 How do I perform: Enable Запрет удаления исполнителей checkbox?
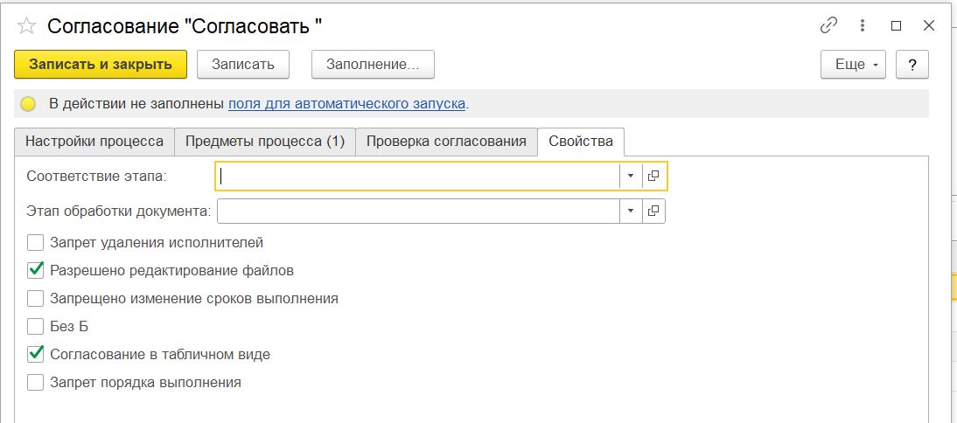point(35,243)
